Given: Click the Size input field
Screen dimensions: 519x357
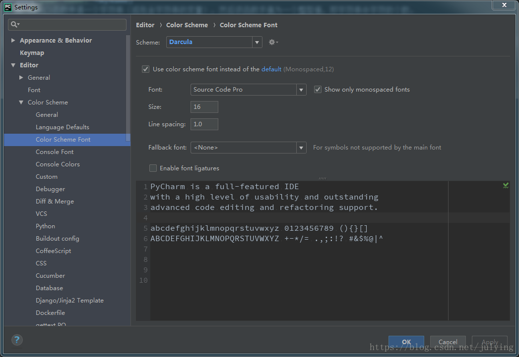Looking at the screenshot, I should (x=204, y=107).
